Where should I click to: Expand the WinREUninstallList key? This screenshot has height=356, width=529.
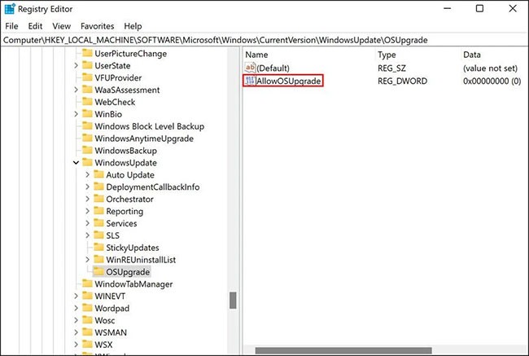(88, 260)
